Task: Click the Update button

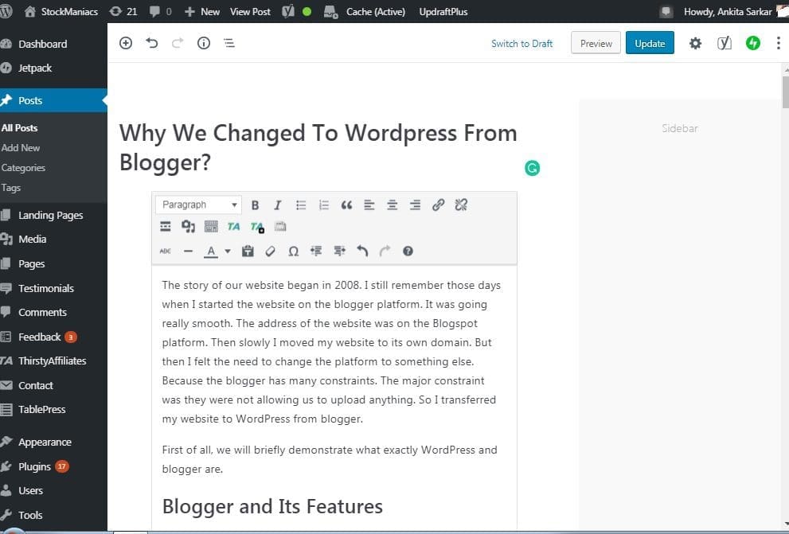Action: pos(650,44)
